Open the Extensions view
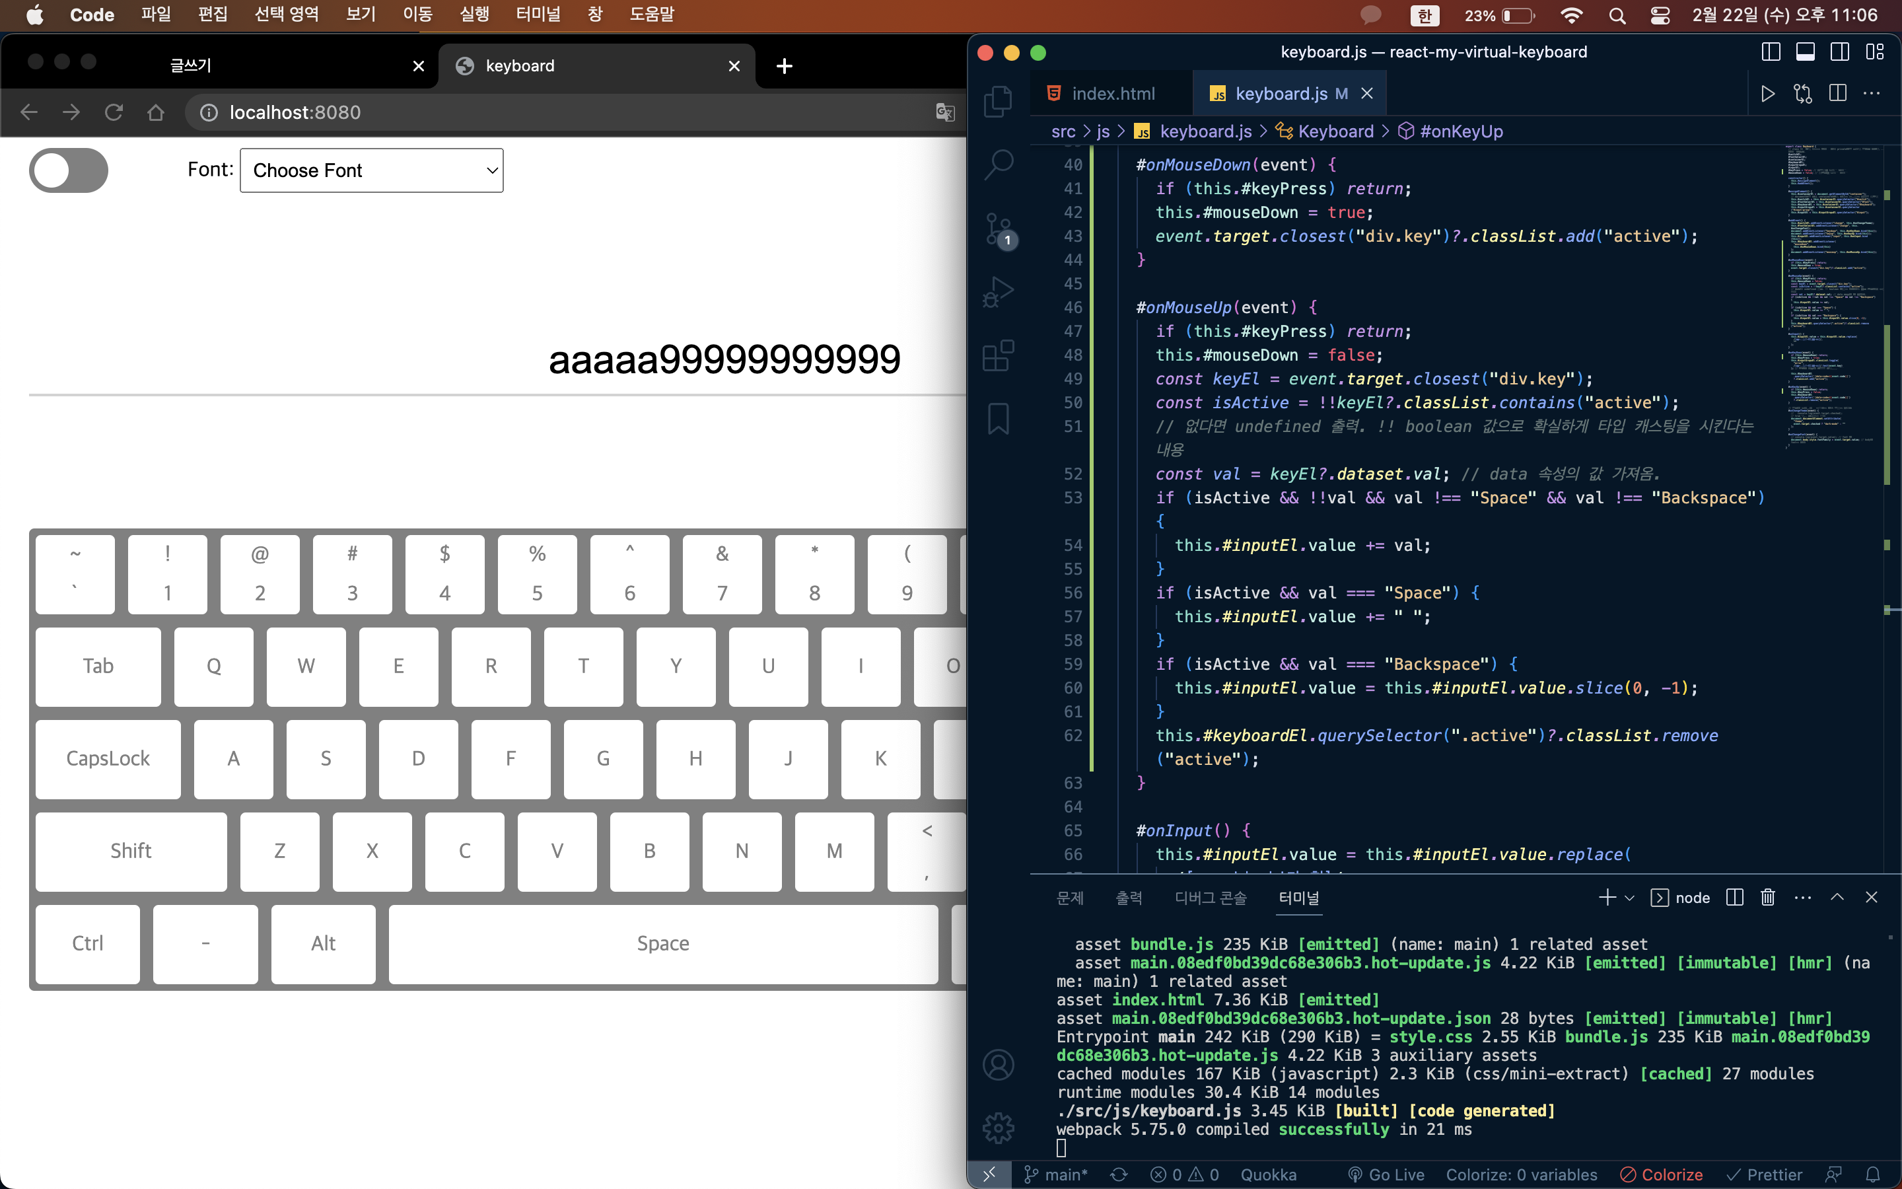This screenshot has height=1189, width=1902. (x=998, y=355)
